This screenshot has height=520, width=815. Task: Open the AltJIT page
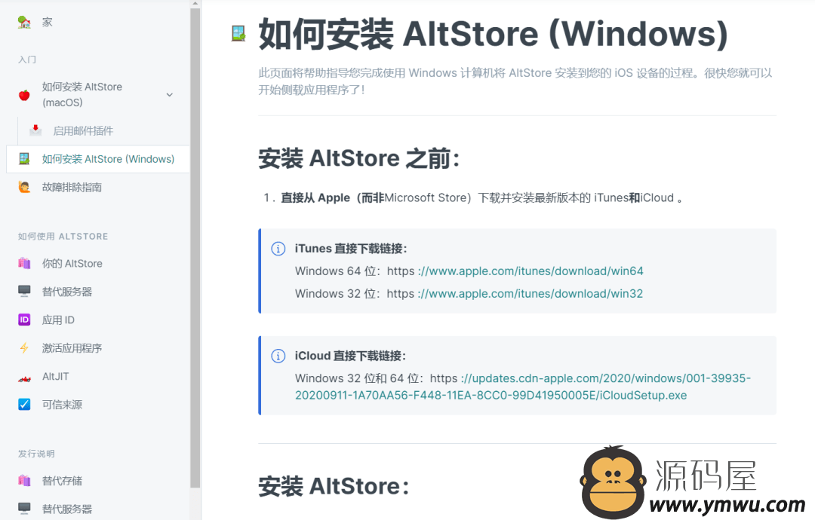[55, 376]
